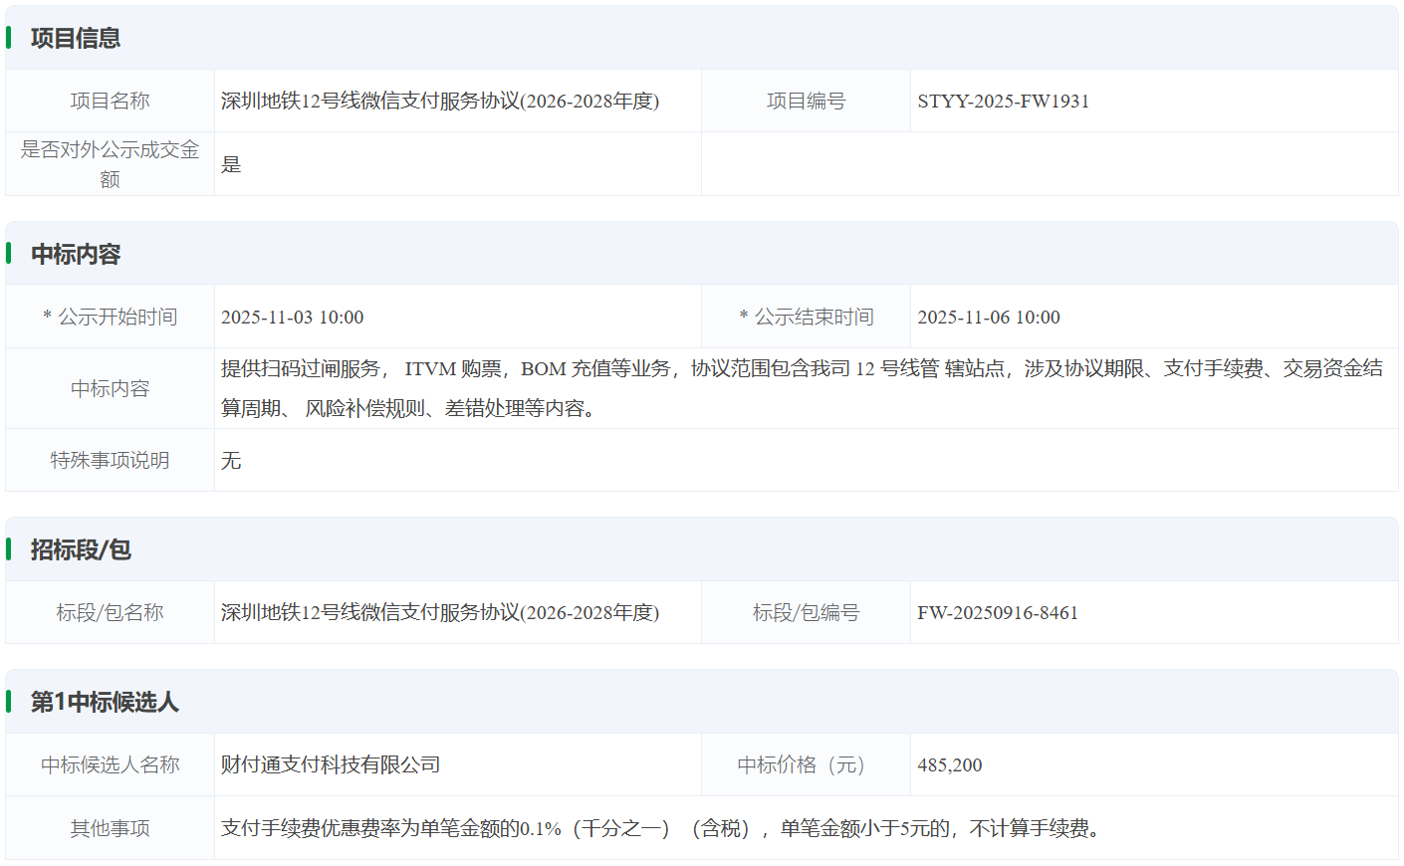The image size is (1404, 866).
Task: Click the 公示开始时间 label
Action: (111, 317)
